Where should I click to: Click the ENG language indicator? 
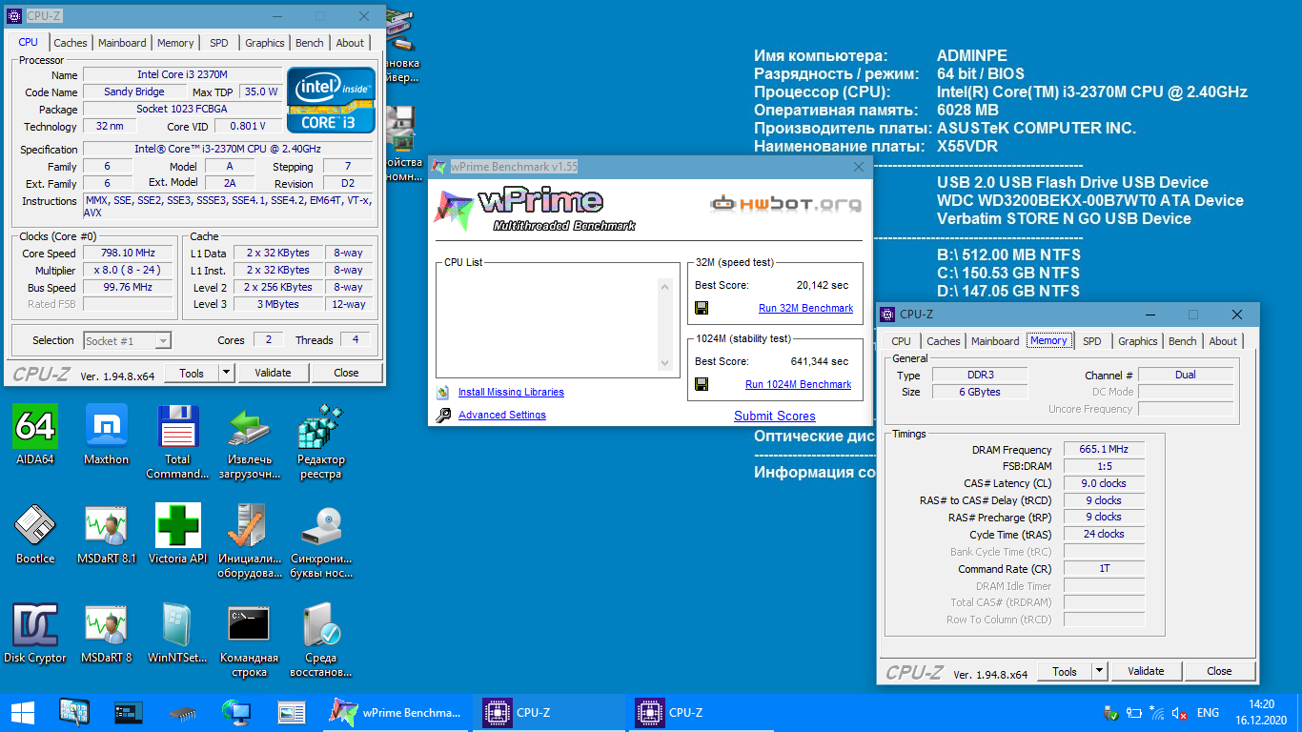(x=1208, y=713)
